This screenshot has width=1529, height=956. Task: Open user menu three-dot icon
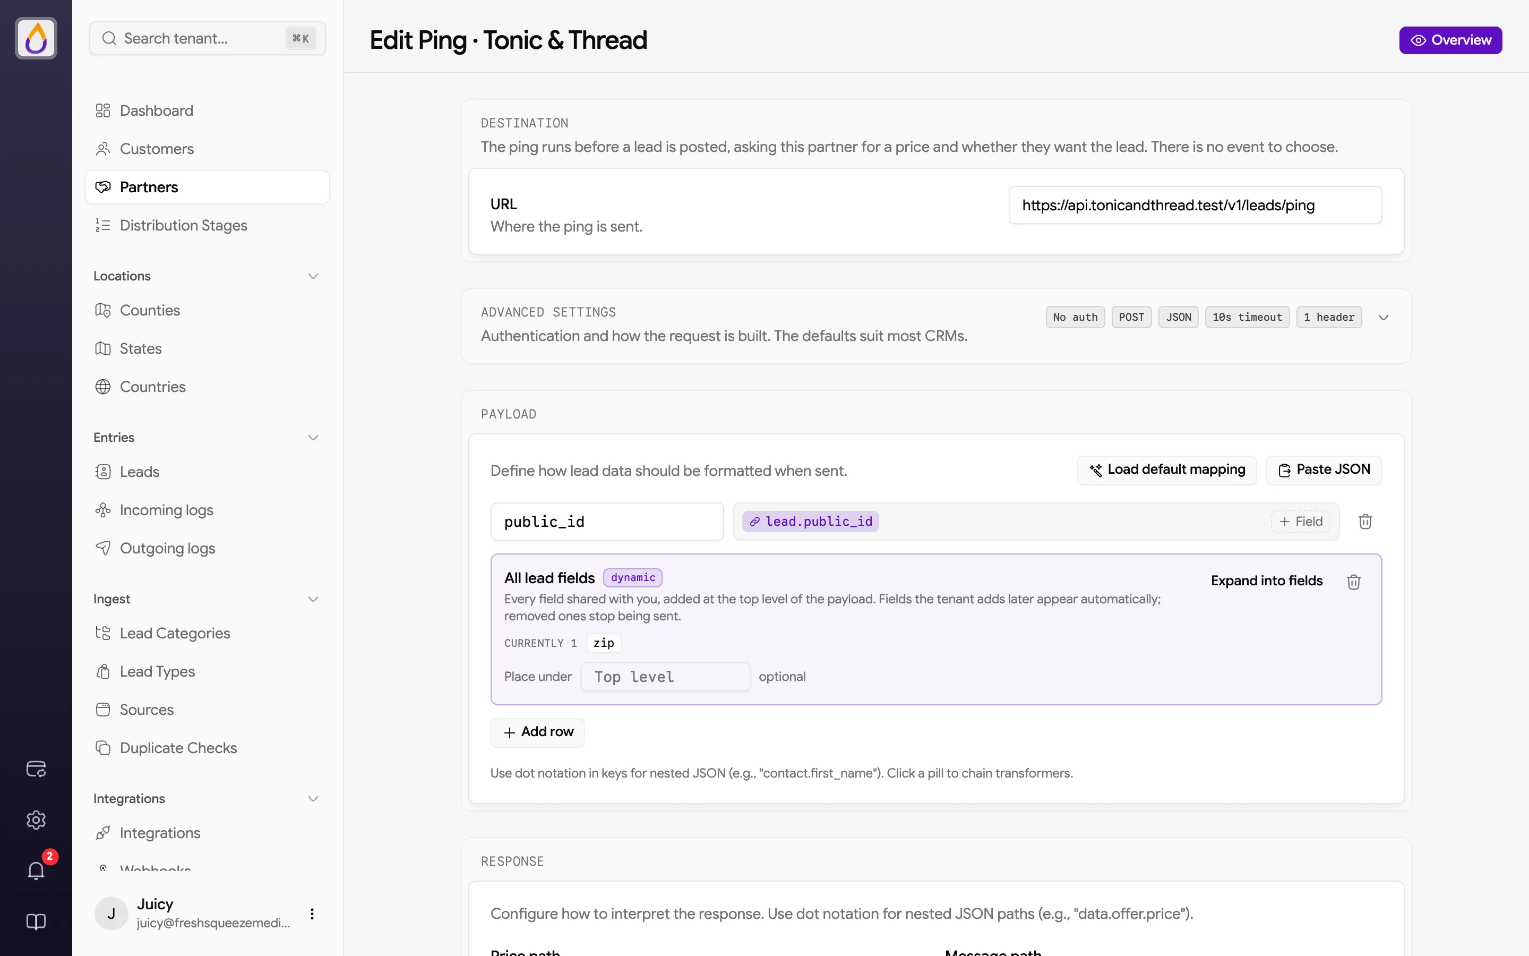click(312, 914)
